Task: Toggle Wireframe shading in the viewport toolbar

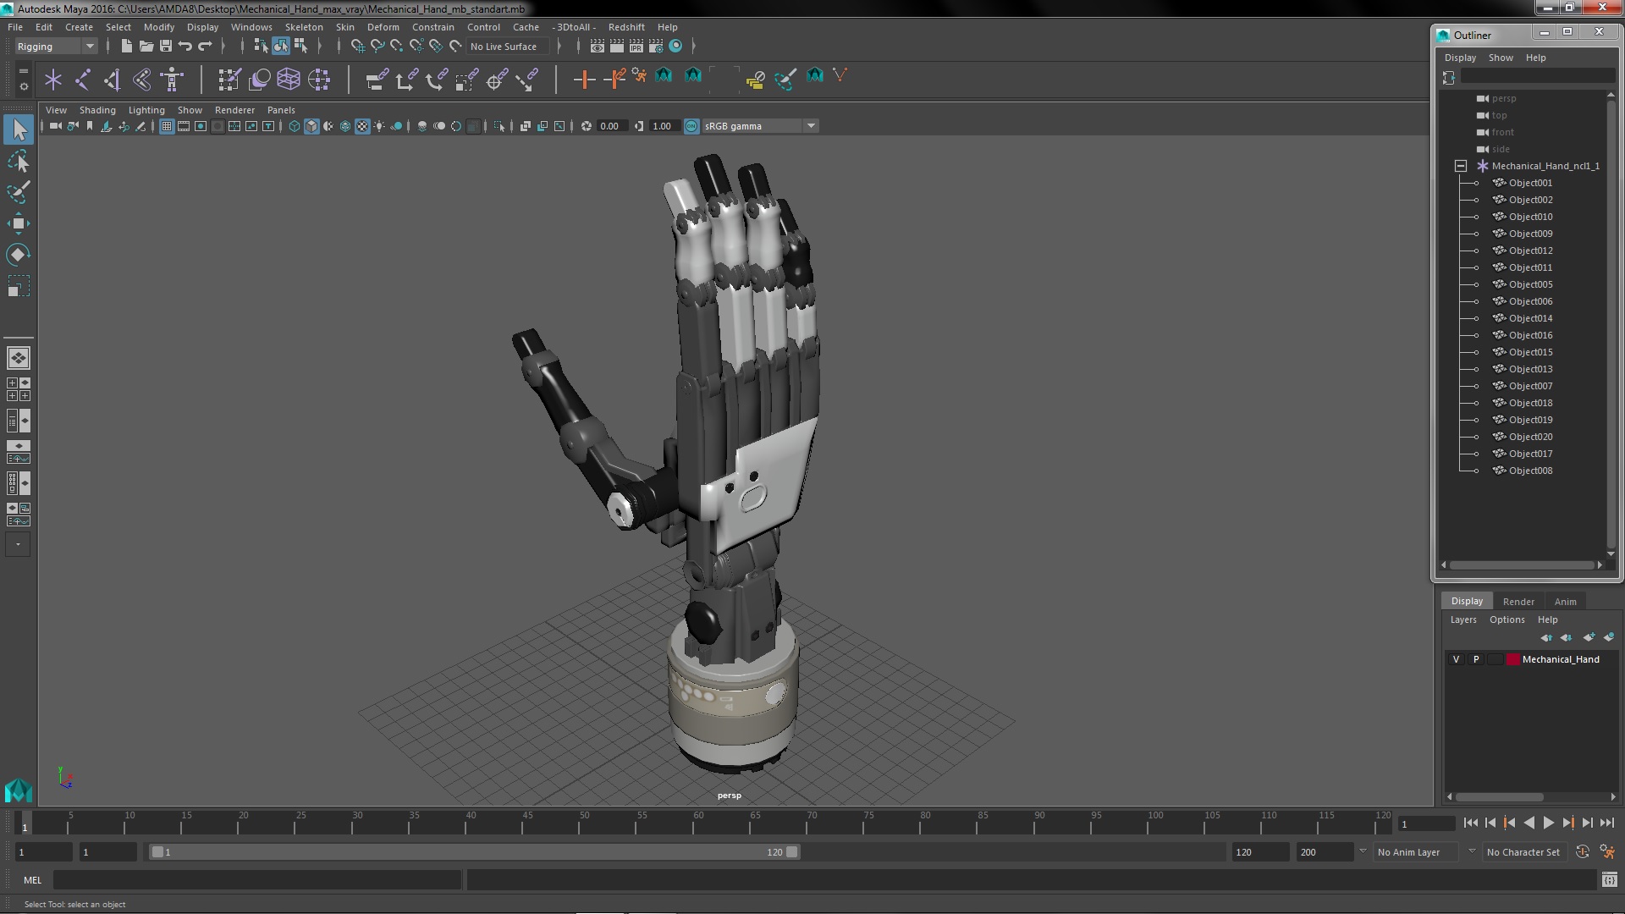Action: 295,126
